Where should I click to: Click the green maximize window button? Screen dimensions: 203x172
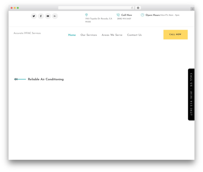[x=18, y=8]
